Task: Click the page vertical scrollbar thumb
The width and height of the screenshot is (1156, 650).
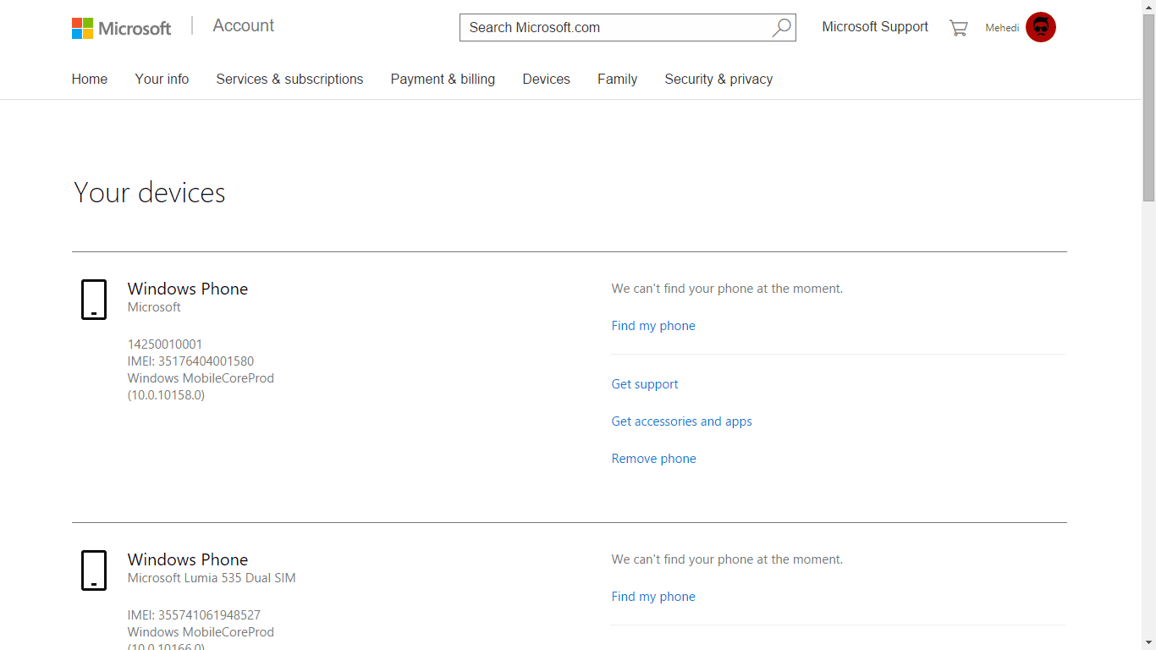Action: [x=1148, y=108]
